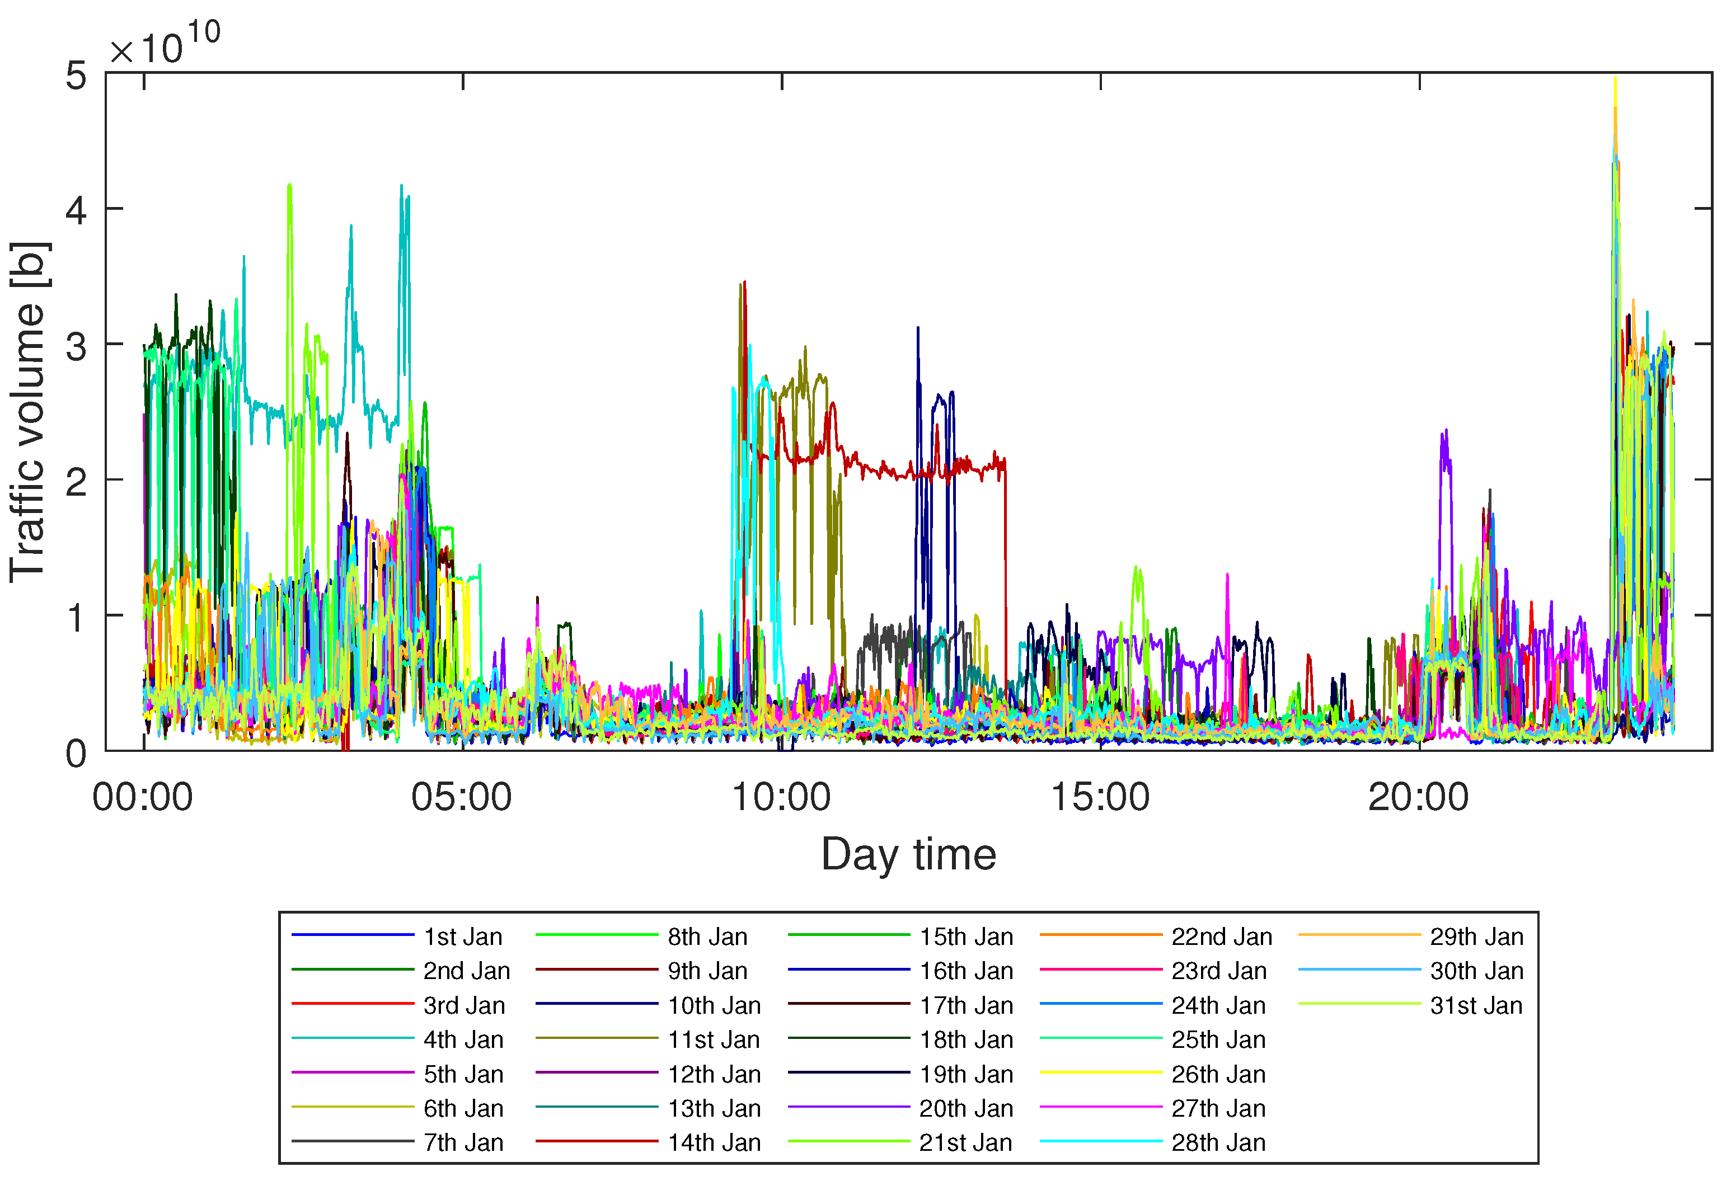Screen dimensions: 1731x1181
Task: Click the Traffic volume [b] y-axis title
Action: [x=29, y=412]
